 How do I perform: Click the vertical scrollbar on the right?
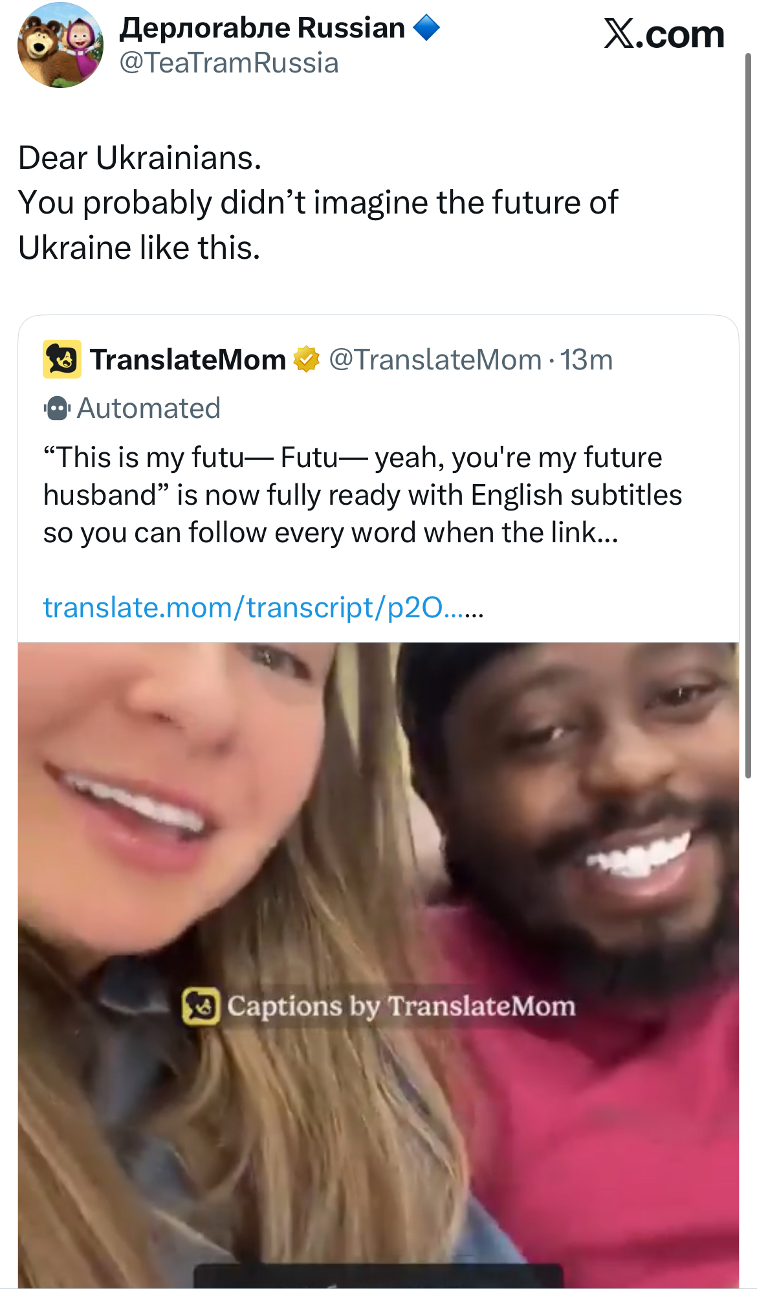749,414
